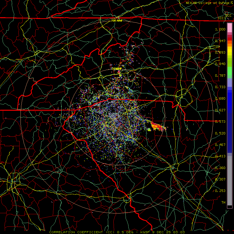Image resolution: width=234 pixels, height=234 pixels.
Task: Click the DCC label above the color bar
Action: 228,16
